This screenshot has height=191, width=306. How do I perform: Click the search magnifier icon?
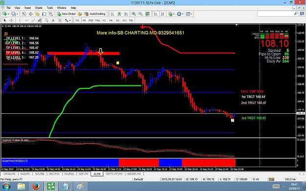click(x=296, y=14)
